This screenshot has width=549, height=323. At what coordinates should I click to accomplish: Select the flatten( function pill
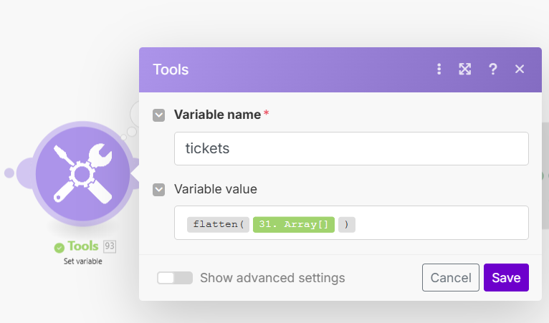click(219, 224)
